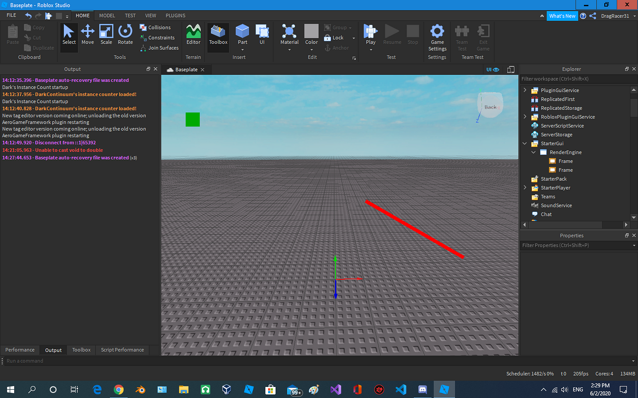
Task: Switch to the Script Performance tab
Action: pos(123,350)
